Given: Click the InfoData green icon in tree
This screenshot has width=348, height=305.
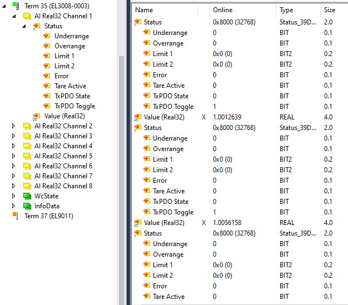Looking at the screenshot, I should [27, 206].
